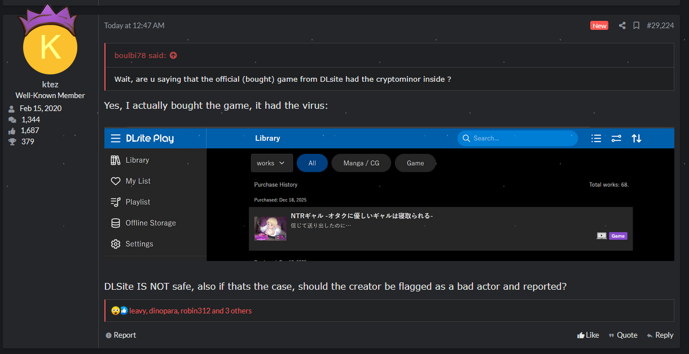Select the Game filter pill
The image size is (689, 354).
(x=415, y=163)
